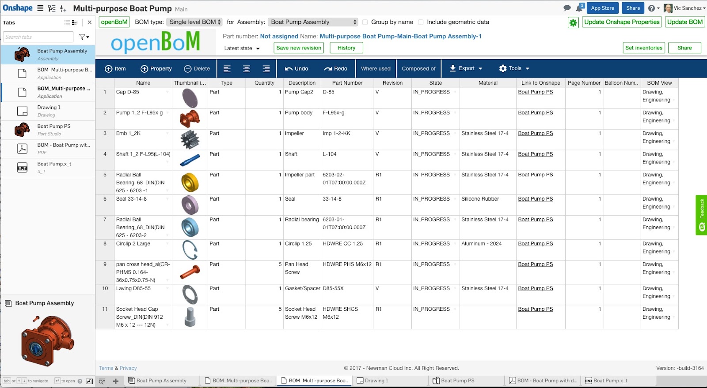The width and height of the screenshot is (707, 388).
Task: Select Boat Pump PS Part Studio in Tabs panel
Action: (48, 130)
